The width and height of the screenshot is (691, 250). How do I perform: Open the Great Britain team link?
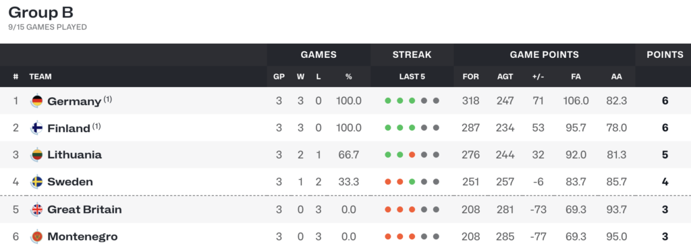click(x=84, y=210)
